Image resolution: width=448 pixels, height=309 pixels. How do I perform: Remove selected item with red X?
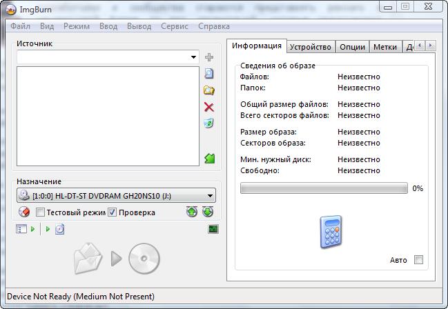[x=209, y=107]
